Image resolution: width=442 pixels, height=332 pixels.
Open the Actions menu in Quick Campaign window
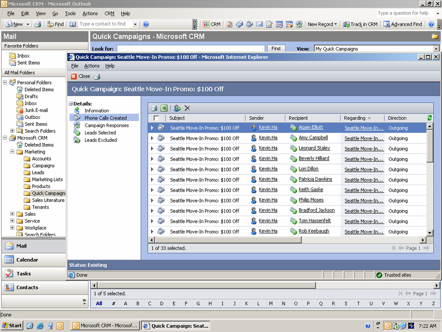pyautogui.click(x=91, y=66)
